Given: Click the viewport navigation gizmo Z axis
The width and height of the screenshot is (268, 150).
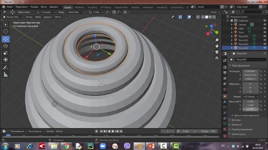Looking at the screenshot, I should [211, 26].
